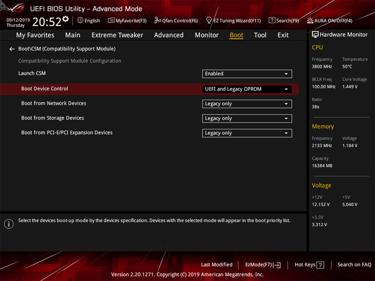Click the Search question mark icon
375x281 pixels.
(x=272, y=20)
